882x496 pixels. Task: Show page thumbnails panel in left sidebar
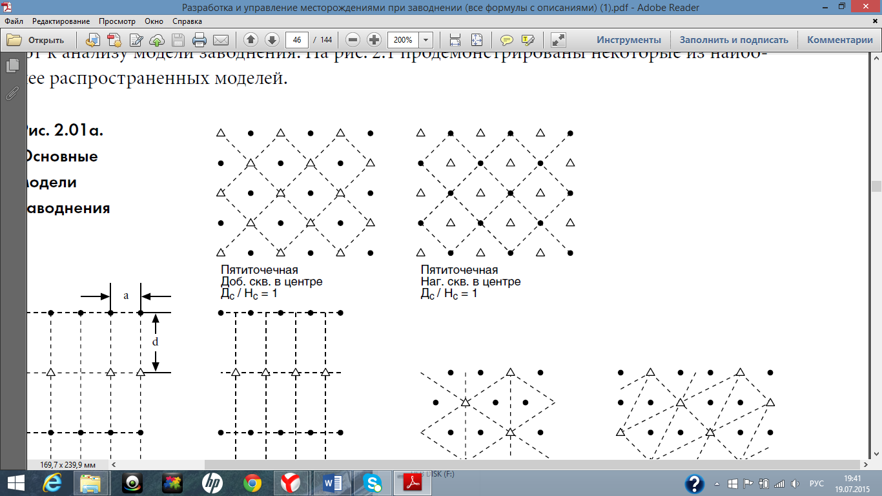(12, 67)
